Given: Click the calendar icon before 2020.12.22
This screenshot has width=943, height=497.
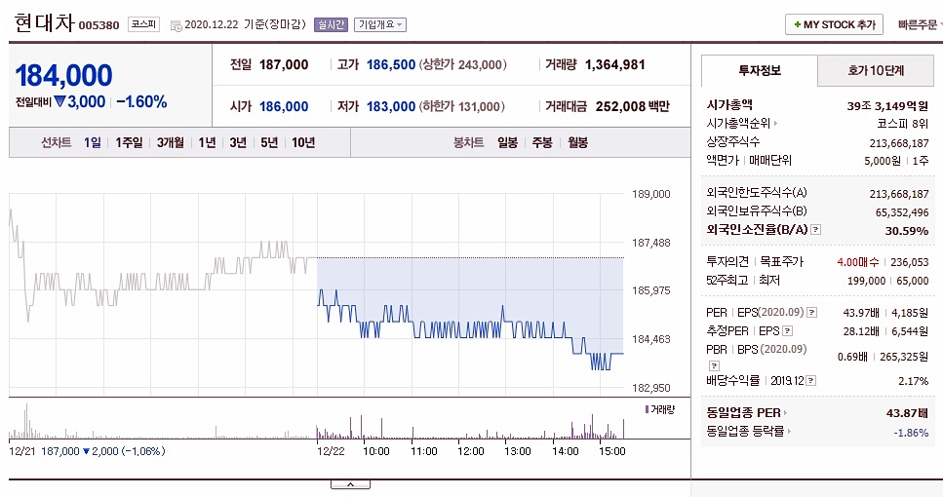Looking at the screenshot, I should (176, 26).
